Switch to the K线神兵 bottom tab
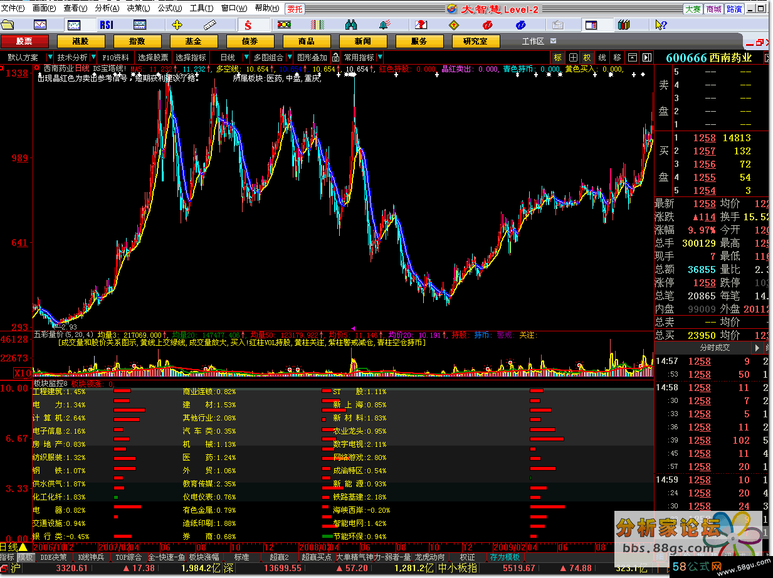 91,557
